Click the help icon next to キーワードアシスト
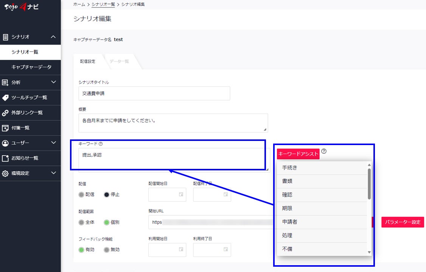 [x=324, y=151]
